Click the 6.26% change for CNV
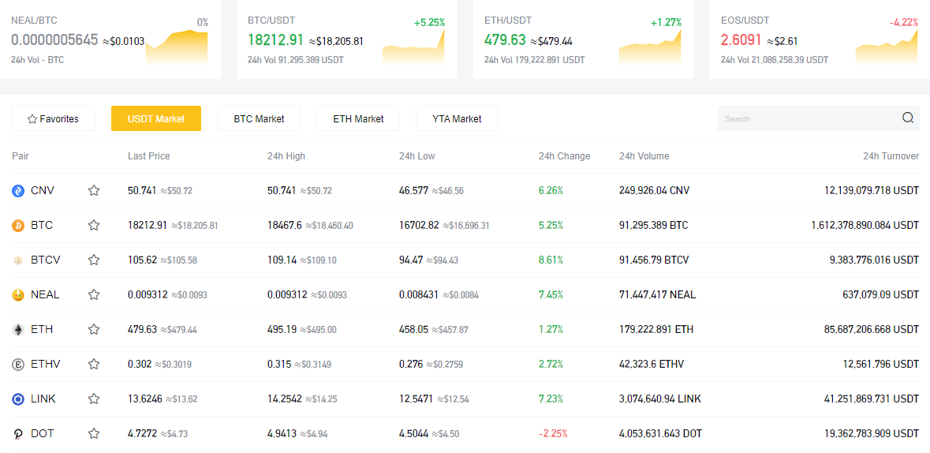Screen dimensions: 930x453 pos(551,190)
